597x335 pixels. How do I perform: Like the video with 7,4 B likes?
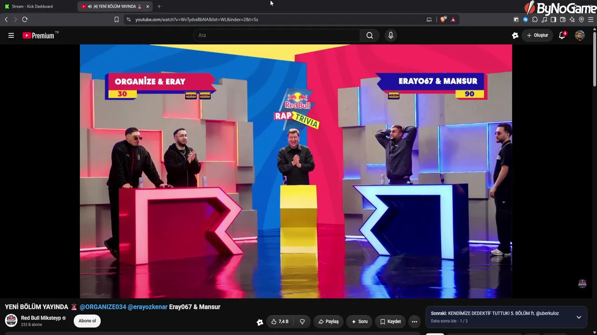click(280, 322)
